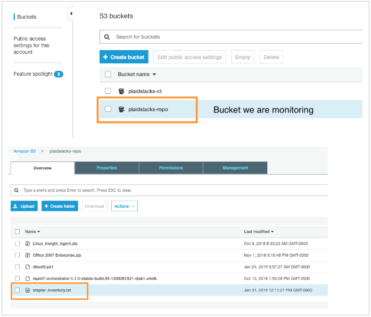Click the dbexfil.ps1 file icon

pos(27,267)
